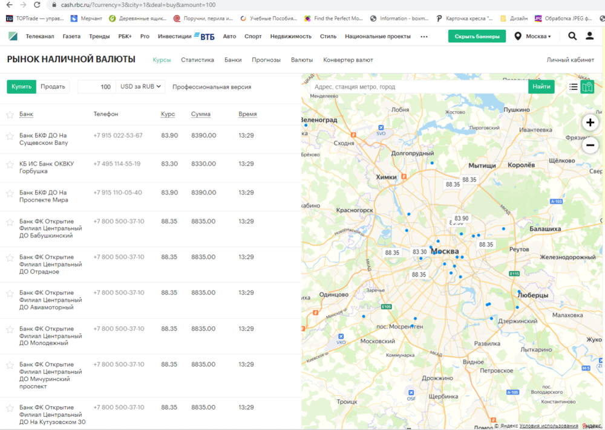
Task: Open the site search magnifier icon
Action: 572,36
